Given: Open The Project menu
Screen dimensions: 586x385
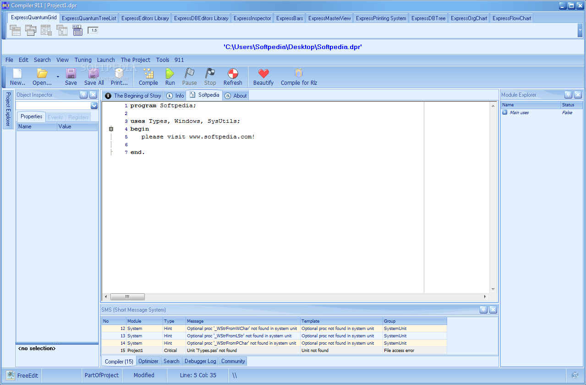Looking at the screenshot, I should click(x=136, y=60).
